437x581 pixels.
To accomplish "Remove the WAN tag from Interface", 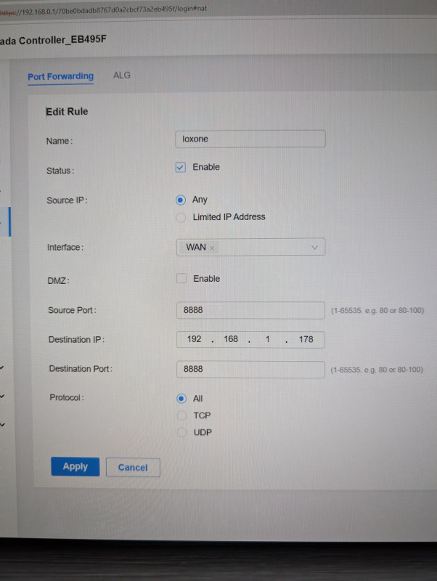I will click(x=212, y=248).
